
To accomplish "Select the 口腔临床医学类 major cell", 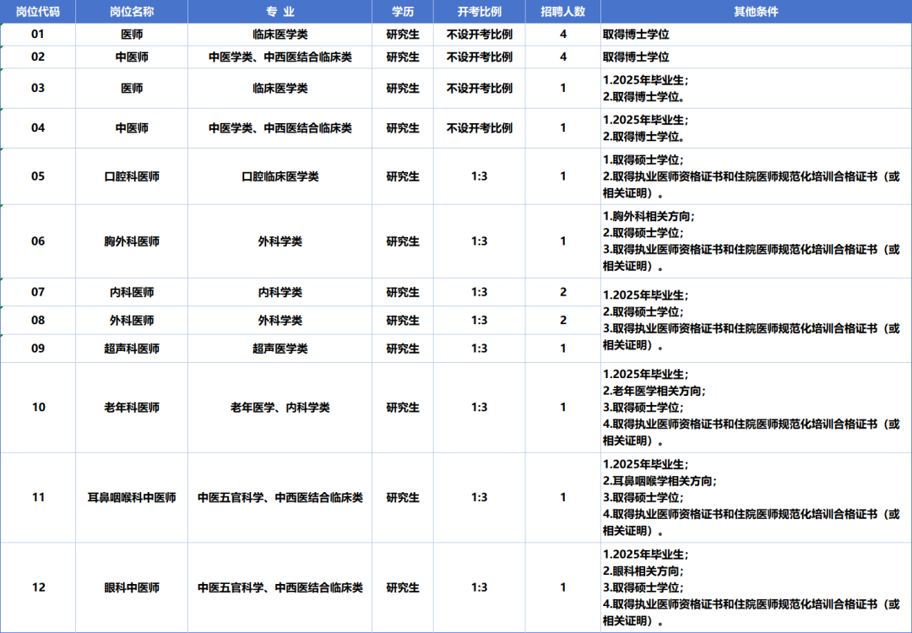I will coord(280,176).
